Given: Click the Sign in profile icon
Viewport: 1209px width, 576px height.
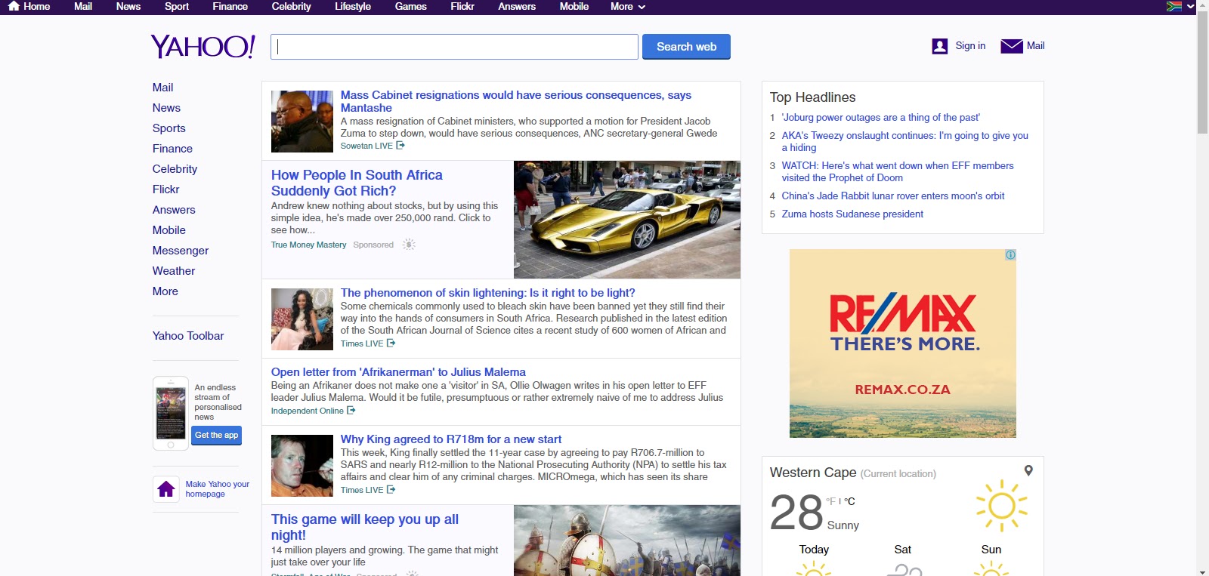Looking at the screenshot, I should (940, 46).
